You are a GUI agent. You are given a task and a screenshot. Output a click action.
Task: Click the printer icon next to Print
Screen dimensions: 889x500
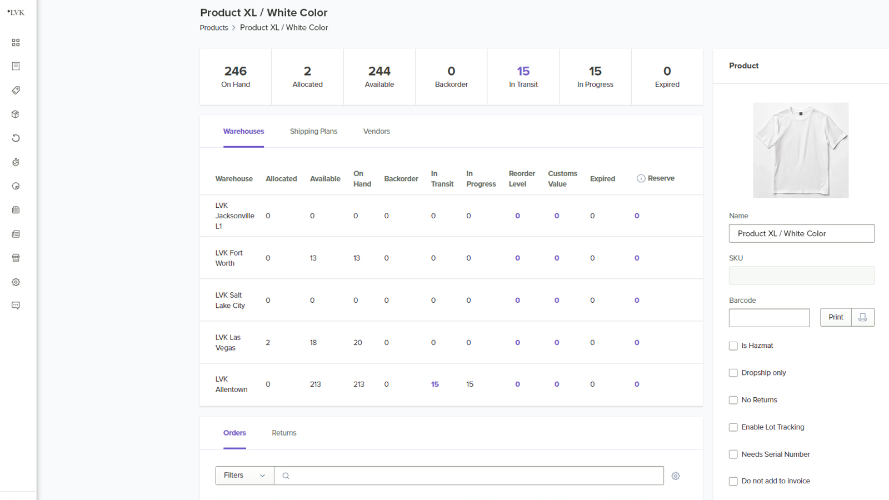(x=862, y=317)
